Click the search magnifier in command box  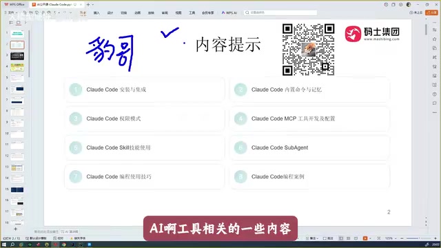[247, 12]
